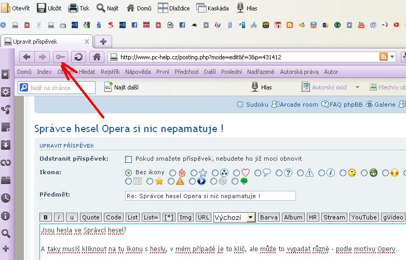The image size is (406, 260).
Task: Switch to the Upravit příspěvek tab
Action: 47,42
